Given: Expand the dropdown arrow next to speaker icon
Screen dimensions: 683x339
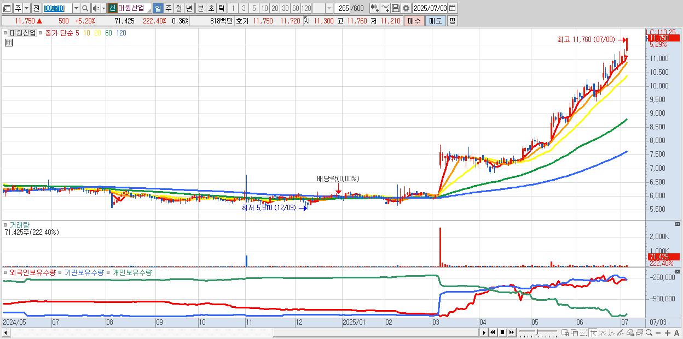Looking at the screenshot, I should tap(103, 8).
